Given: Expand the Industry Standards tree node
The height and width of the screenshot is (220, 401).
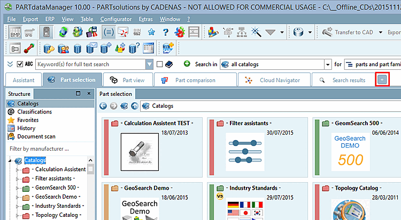Looking at the screenshot, I should click(17, 206).
